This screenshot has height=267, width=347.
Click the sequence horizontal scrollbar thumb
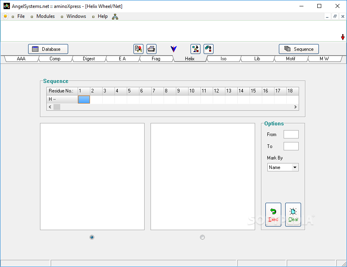[x=57, y=107]
